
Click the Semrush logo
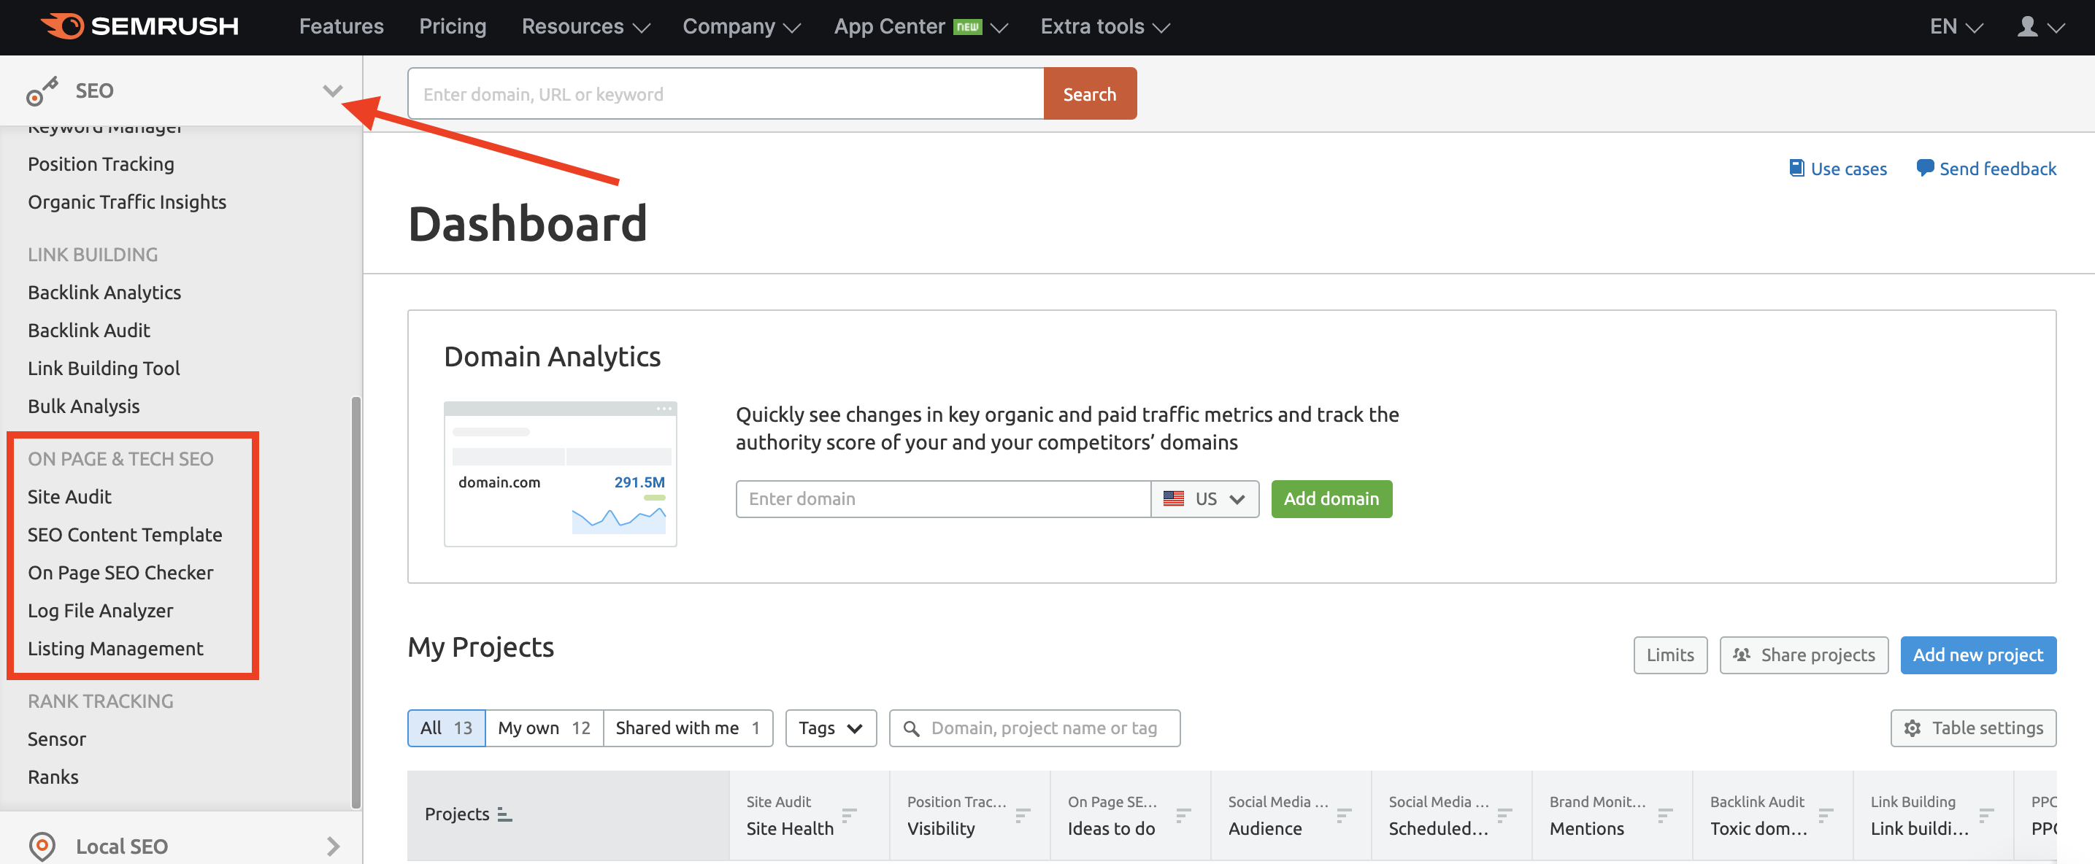pos(140,27)
